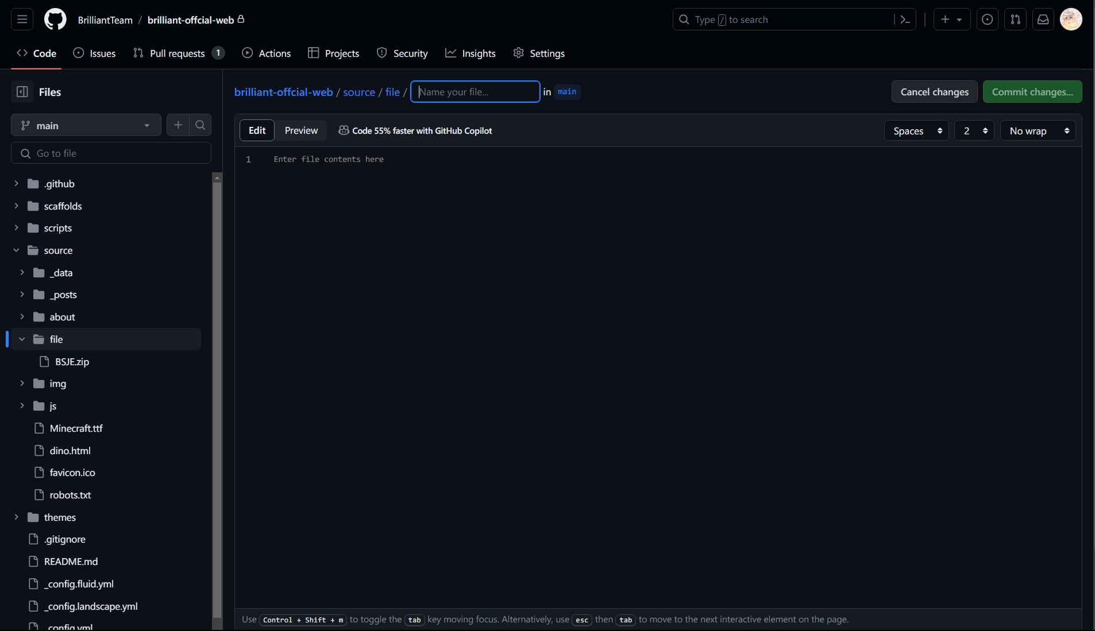
Task: Open dino.html in the file tree
Action: point(70,451)
